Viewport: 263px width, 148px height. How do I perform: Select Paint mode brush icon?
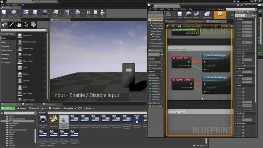tap(12, 25)
